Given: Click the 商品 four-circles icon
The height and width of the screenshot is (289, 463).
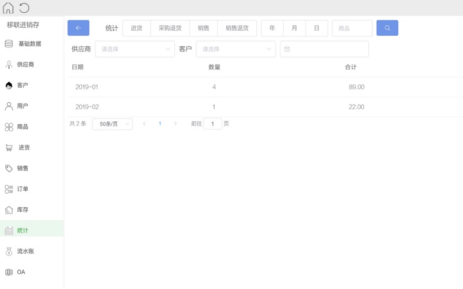Looking at the screenshot, I should [9, 127].
